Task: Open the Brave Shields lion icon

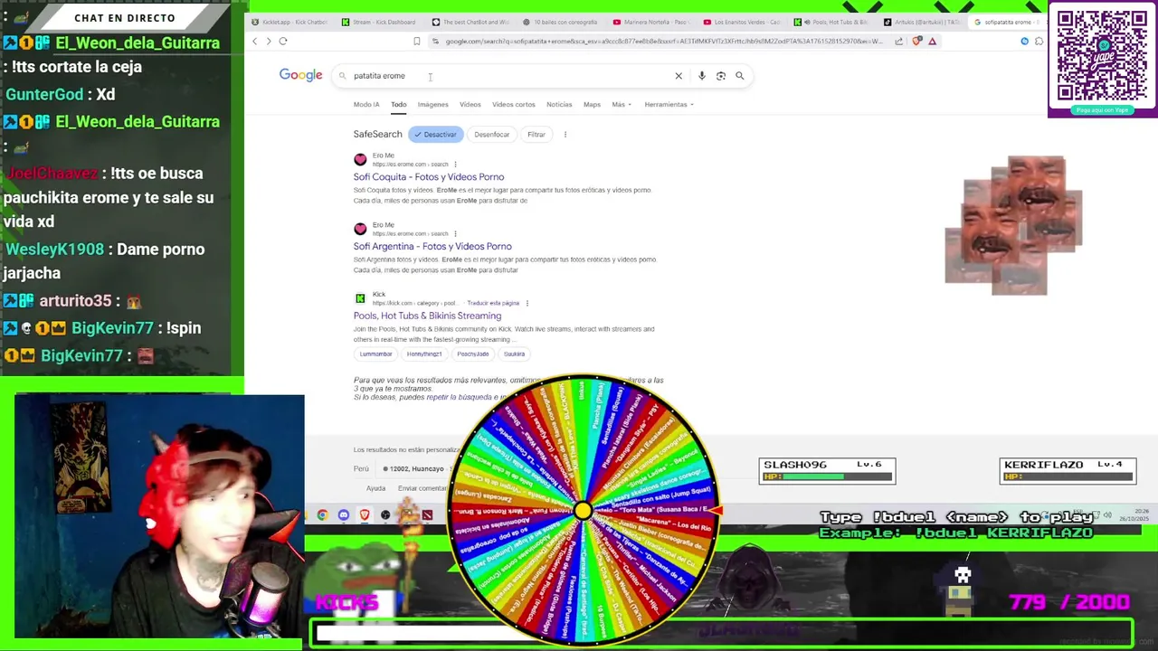Action: point(917,41)
